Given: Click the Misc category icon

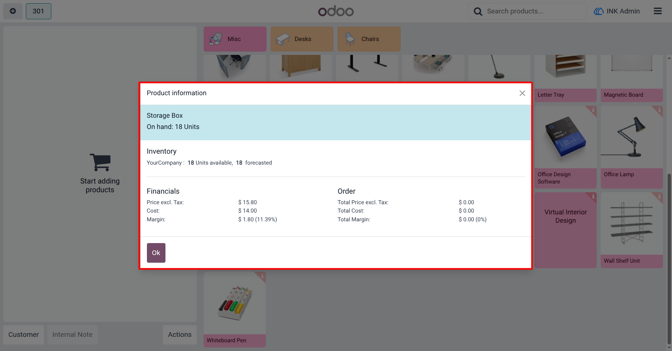Looking at the screenshot, I should 216,39.
